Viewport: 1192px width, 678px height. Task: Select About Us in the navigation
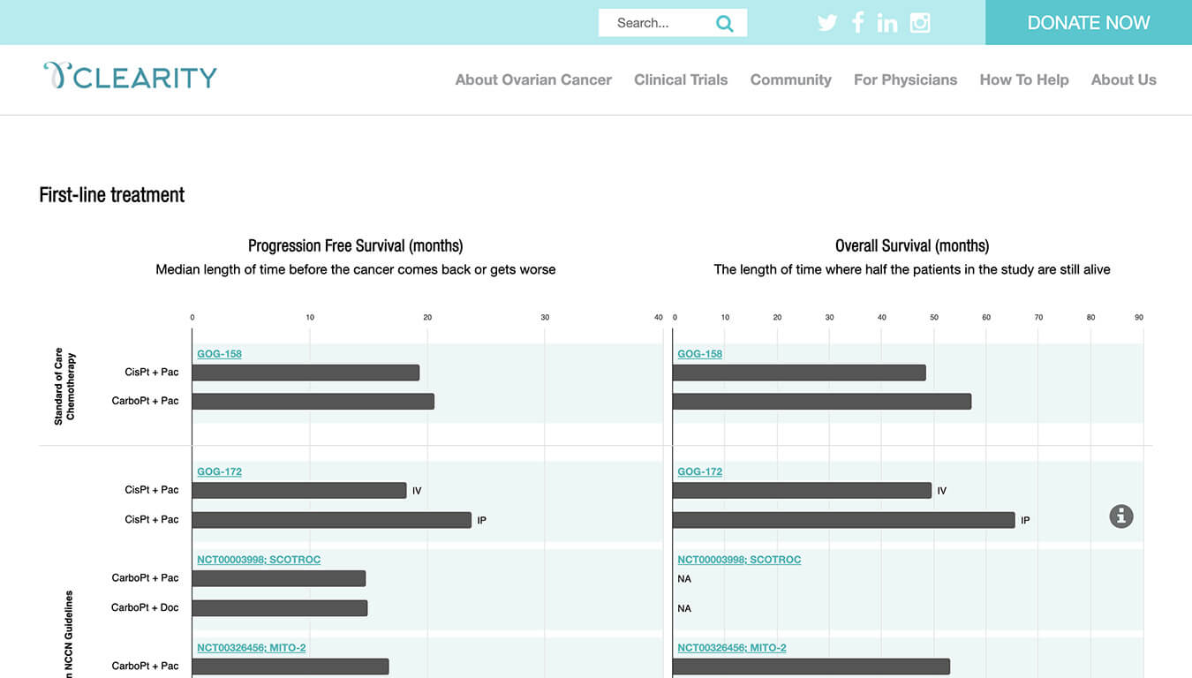click(1123, 79)
